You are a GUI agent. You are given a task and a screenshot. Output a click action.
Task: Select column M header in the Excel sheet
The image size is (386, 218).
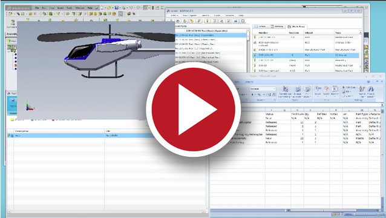362,110
